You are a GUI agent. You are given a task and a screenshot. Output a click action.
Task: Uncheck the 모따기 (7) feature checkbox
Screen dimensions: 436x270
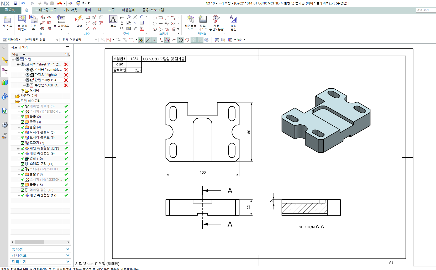23,143
